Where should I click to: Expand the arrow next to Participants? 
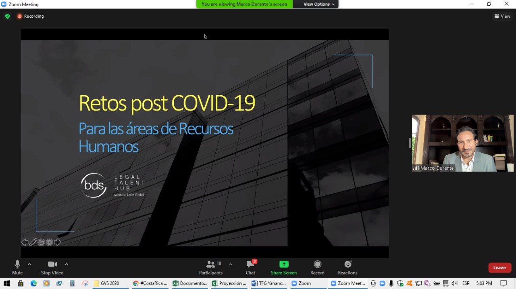pyautogui.click(x=231, y=264)
